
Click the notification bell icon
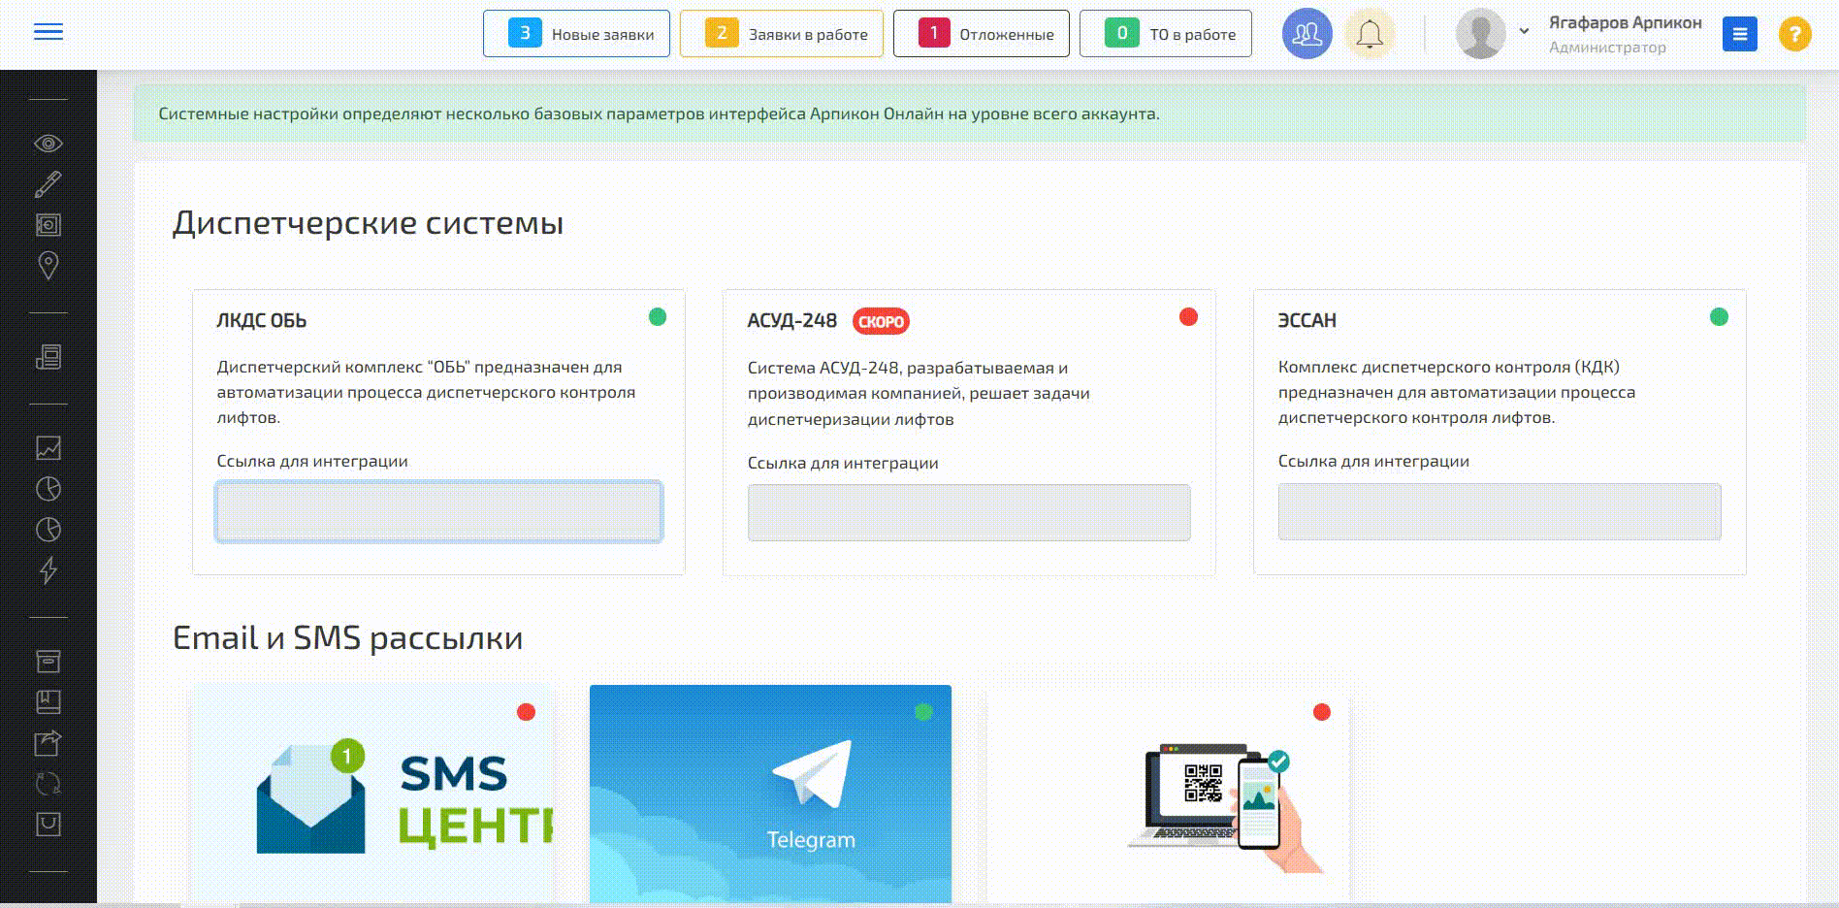point(1369,35)
